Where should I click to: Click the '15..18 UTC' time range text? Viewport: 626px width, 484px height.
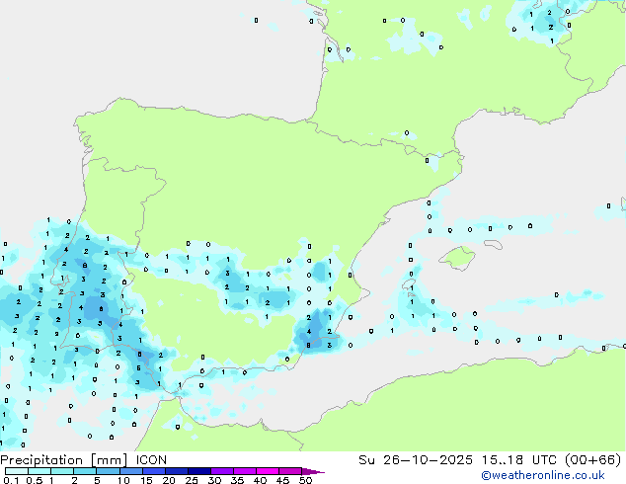[519, 460]
